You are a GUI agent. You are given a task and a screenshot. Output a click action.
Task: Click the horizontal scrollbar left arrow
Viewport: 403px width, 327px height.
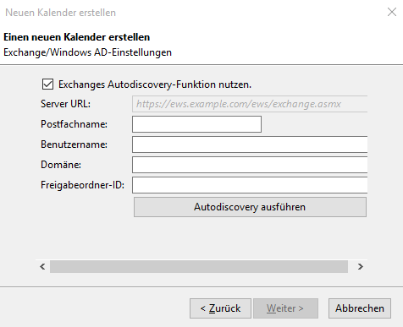click(x=42, y=266)
